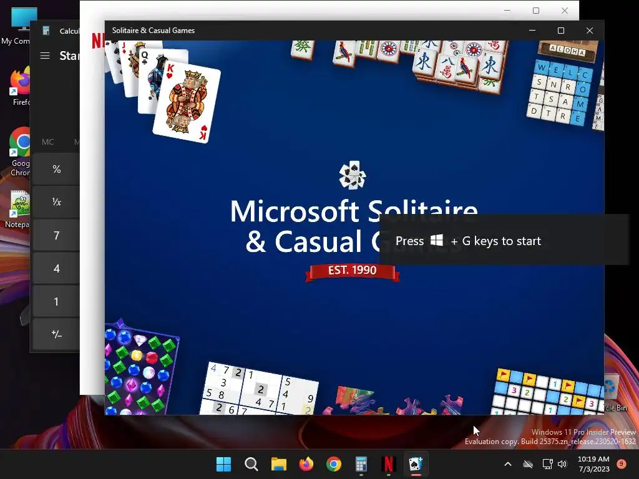The height and width of the screenshot is (479, 639).
Task: Click the 1 key in Calculator
Action: tap(56, 301)
